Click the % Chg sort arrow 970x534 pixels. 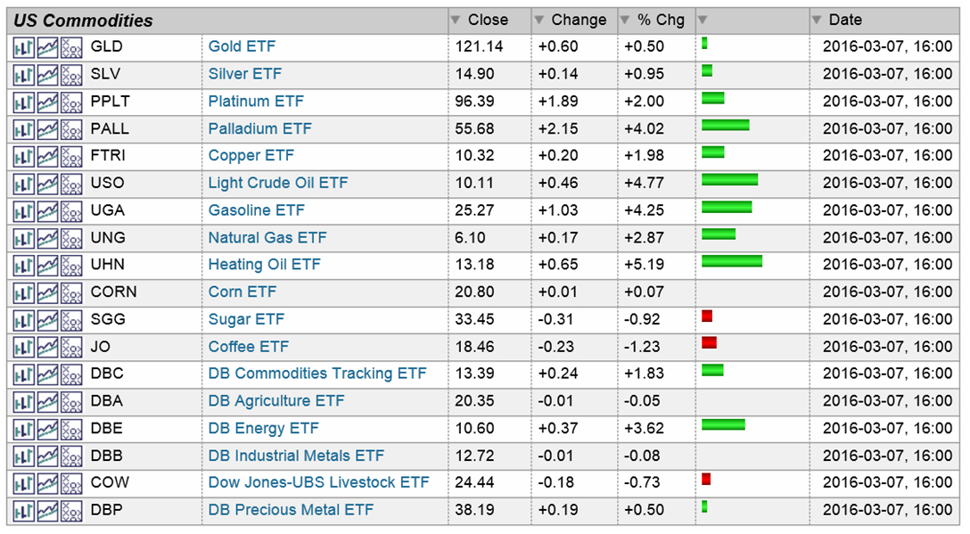[x=626, y=21]
